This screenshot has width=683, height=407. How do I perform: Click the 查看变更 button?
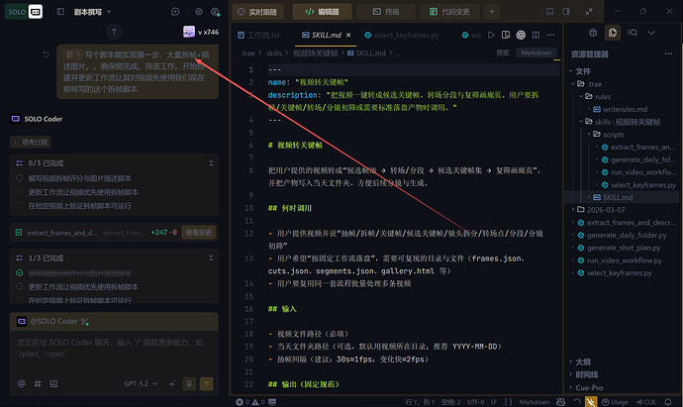click(x=196, y=232)
